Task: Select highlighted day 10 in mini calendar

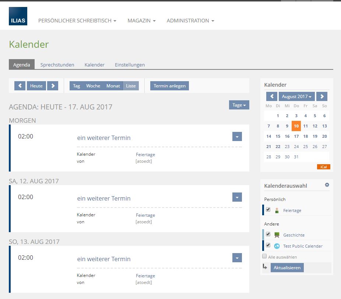Action: [x=296, y=126]
